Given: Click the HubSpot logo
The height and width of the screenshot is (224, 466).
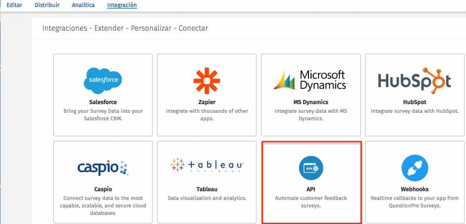Looking at the screenshot, I should [414, 81].
